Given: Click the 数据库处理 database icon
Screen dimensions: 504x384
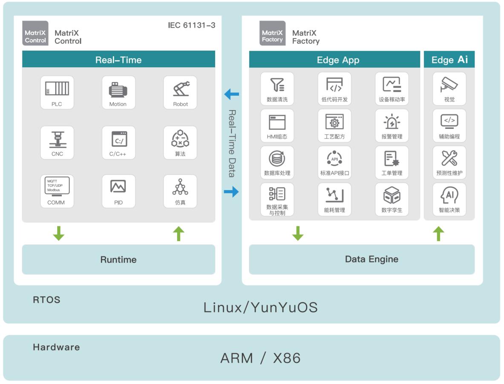Looking at the screenshot, I should click(x=277, y=162).
